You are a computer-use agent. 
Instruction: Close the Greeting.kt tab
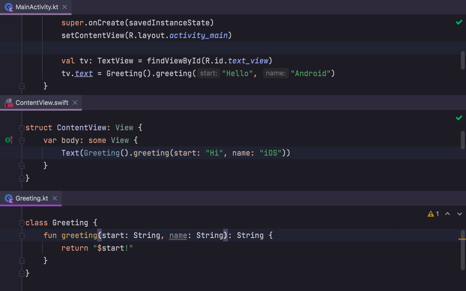point(55,198)
